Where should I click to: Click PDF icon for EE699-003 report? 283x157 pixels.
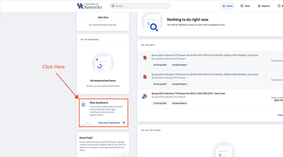pyautogui.click(x=145, y=58)
